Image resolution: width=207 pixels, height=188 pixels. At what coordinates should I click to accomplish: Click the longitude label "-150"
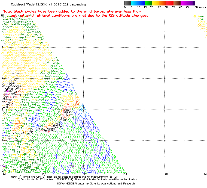click(3, 174)
